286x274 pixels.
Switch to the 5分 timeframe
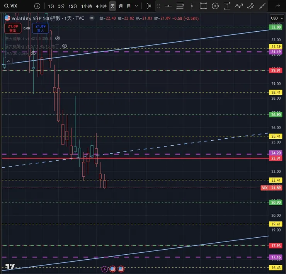coord(61,6)
